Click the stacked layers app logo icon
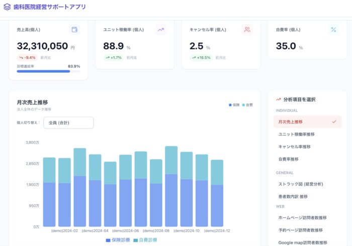This screenshot has height=246, width=352. point(7,7)
